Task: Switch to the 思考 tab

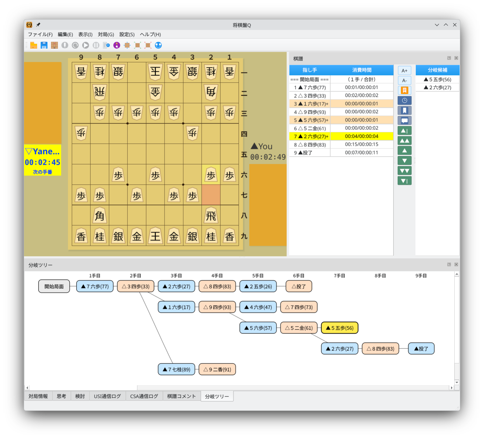Action: click(61, 396)
